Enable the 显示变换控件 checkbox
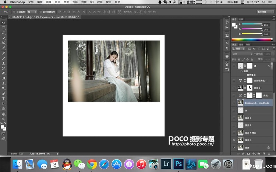The height and width of the screenshot is (172, 276). tap(40, 12)
